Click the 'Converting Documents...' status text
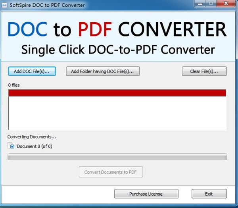The image size is (238, 208). point(32,137)
